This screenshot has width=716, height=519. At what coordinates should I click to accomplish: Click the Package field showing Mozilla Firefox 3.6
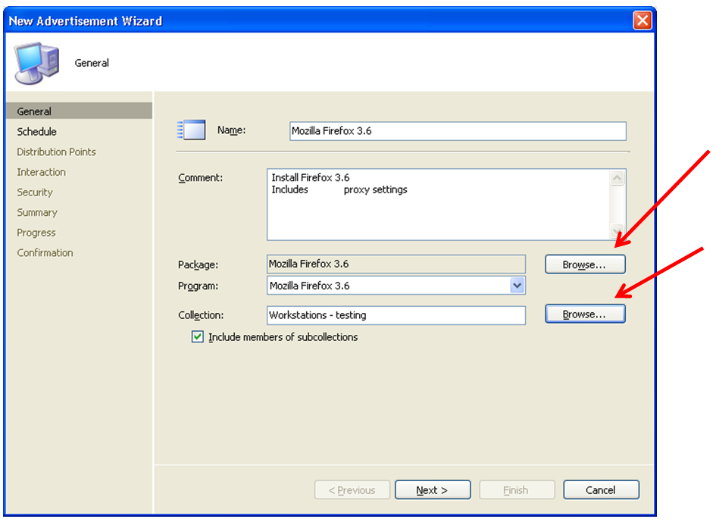[x=396, y=264]
